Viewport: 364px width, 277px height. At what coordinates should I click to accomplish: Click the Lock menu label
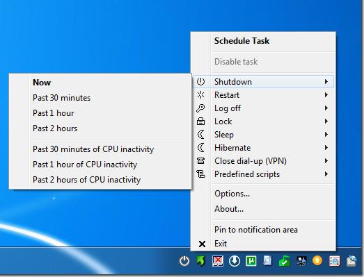pos(223,121)
